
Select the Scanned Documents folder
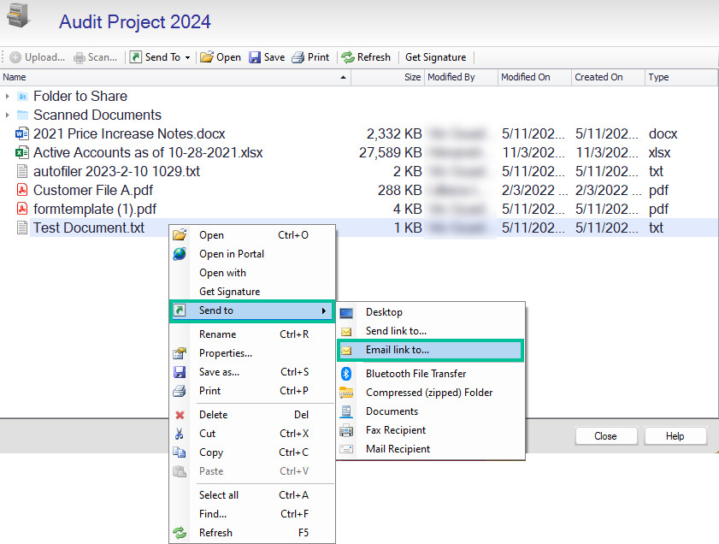97,115
